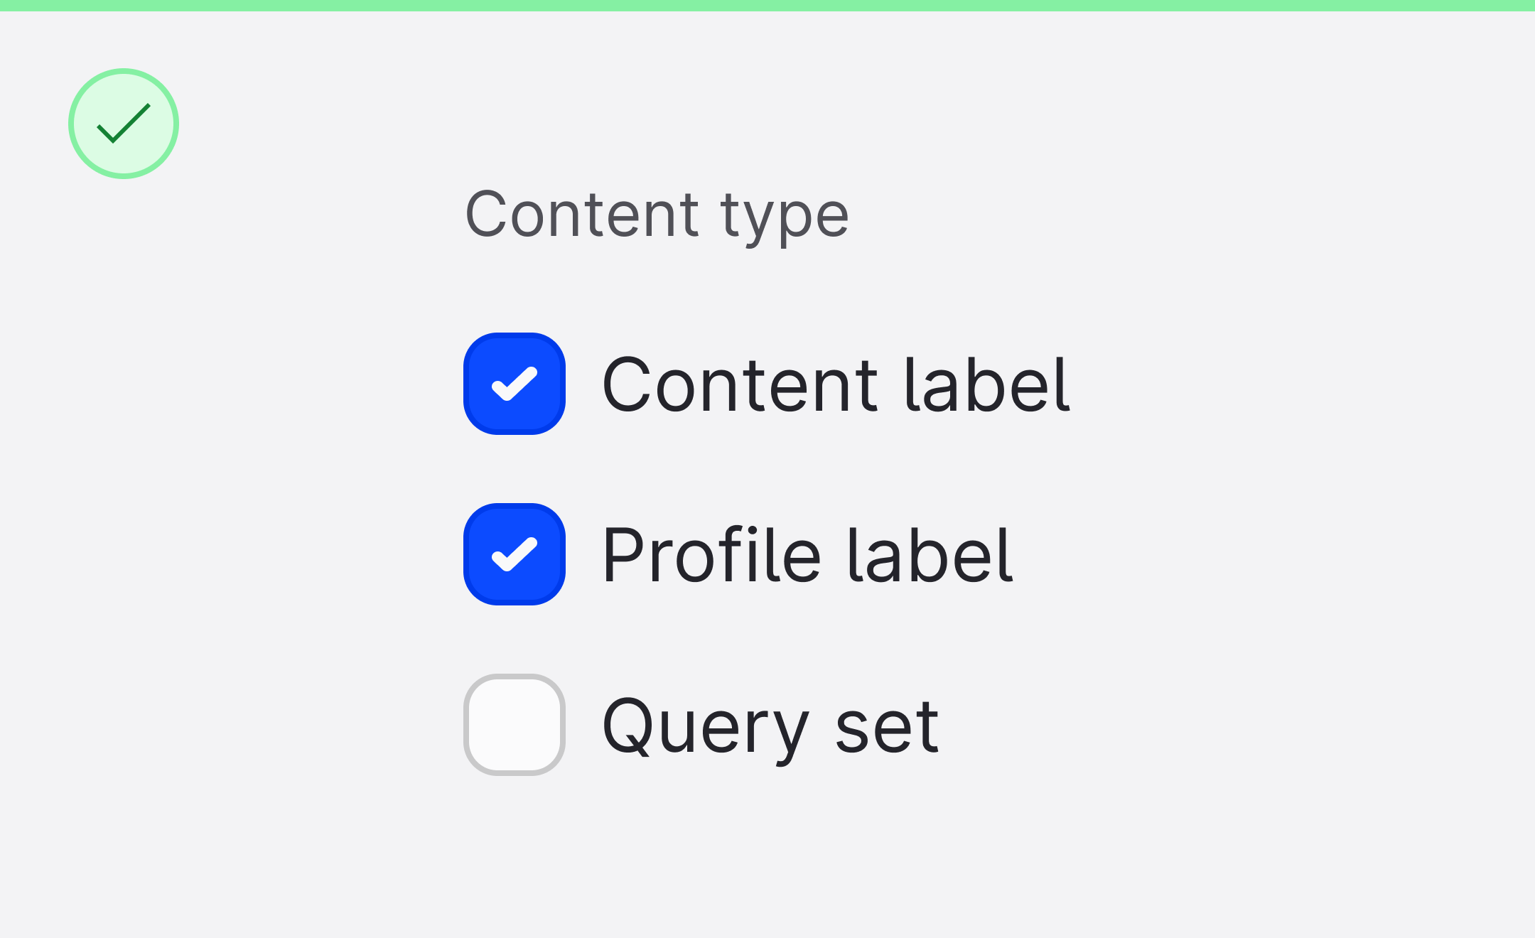
Task: Click the "Content label" text
Action: point(835,385)
